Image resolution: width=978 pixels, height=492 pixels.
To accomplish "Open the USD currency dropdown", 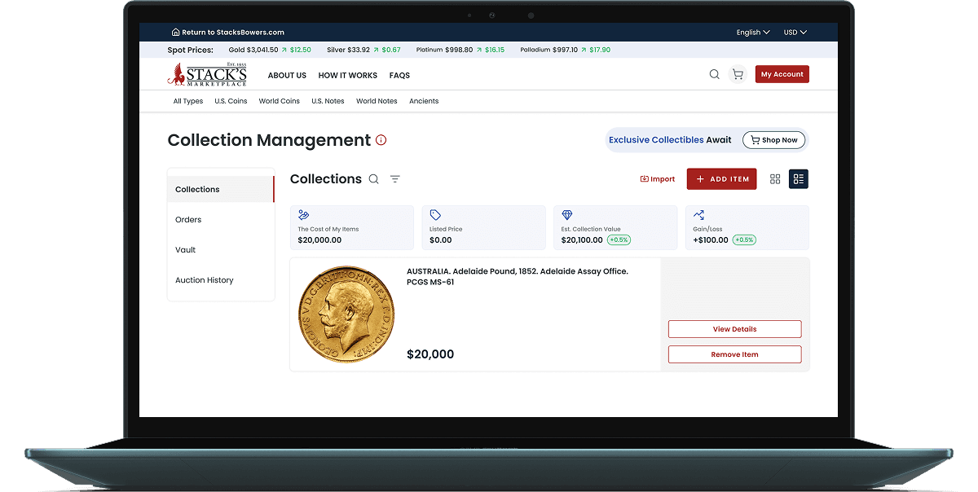I will click(795, 33).
